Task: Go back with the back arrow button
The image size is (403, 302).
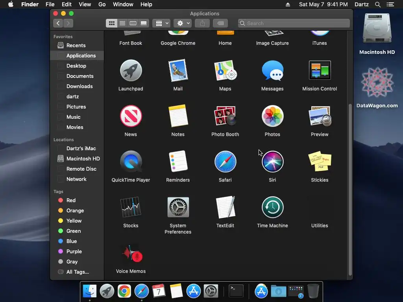Action: [x=58, y=23]
